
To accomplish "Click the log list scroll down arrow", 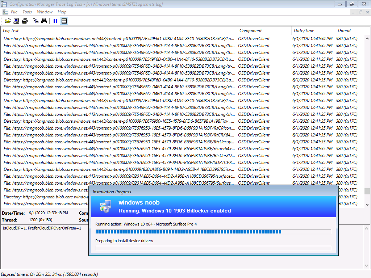I will tap(367, 205).
